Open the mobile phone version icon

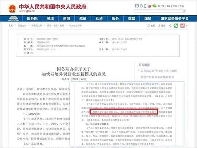pyautogui.click(x=145, y=6)
